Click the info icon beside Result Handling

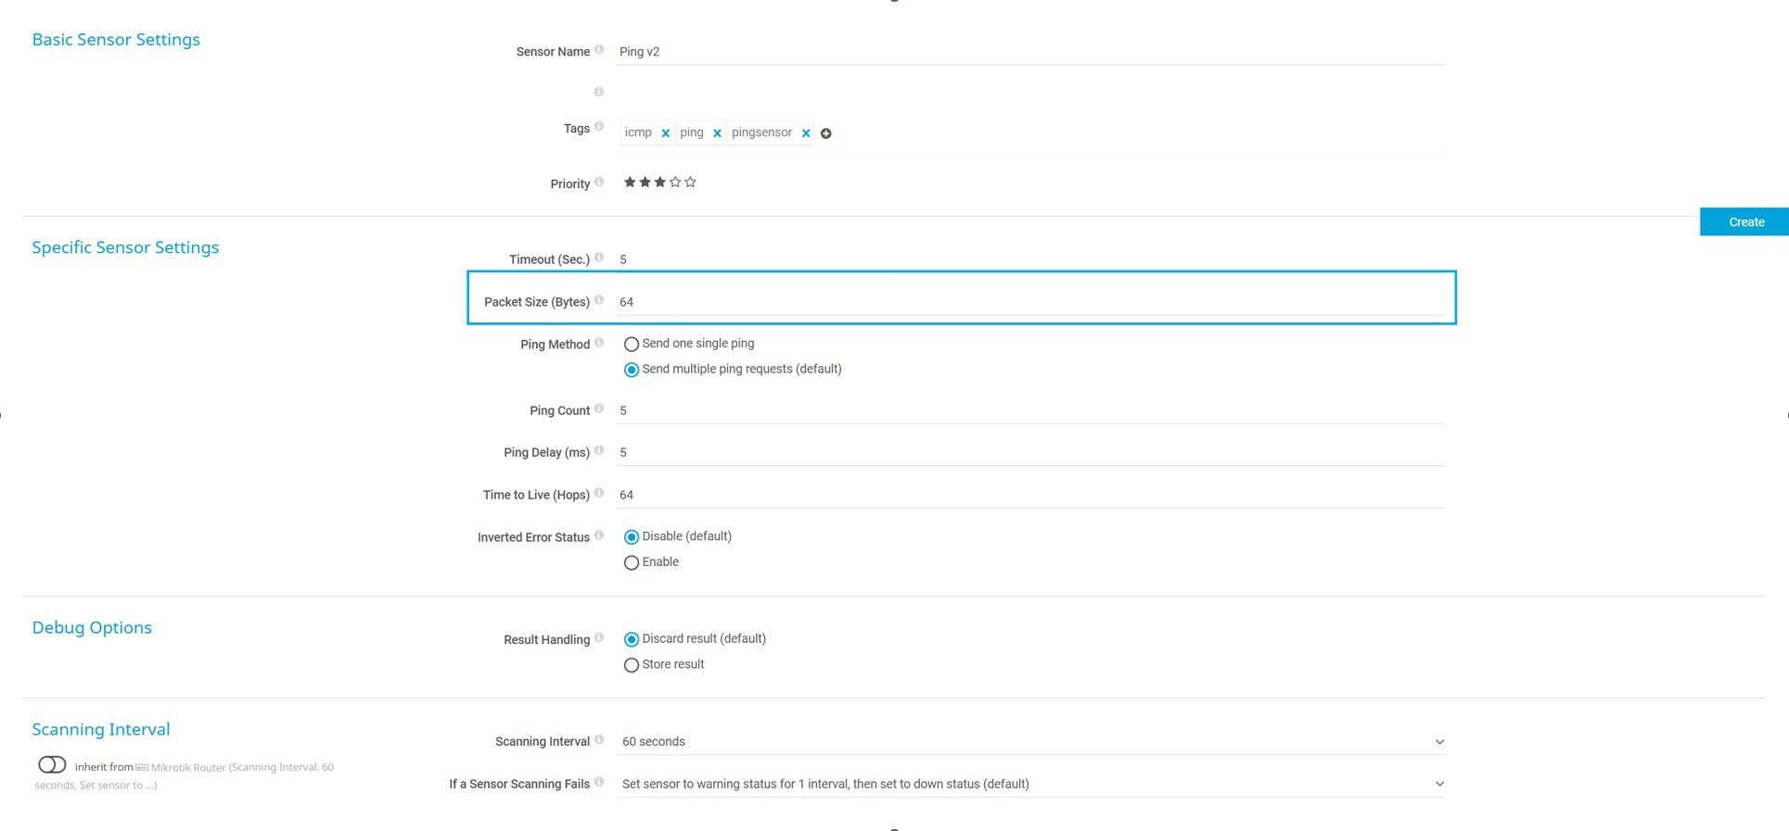(599, 638)
